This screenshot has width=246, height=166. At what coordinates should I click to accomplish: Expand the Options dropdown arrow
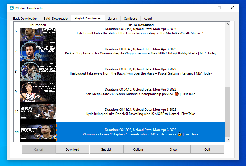click(154, 149)
